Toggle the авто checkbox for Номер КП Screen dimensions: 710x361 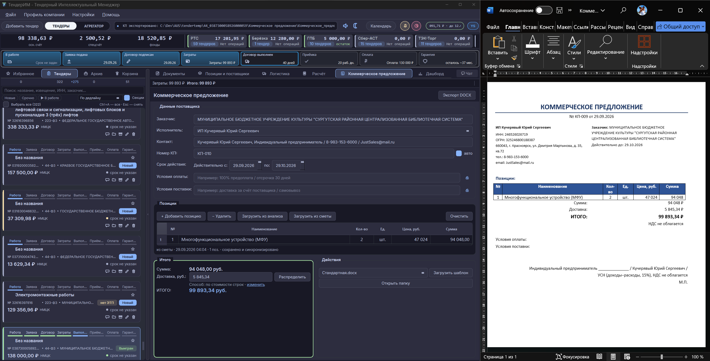click(x=459, y=153)
